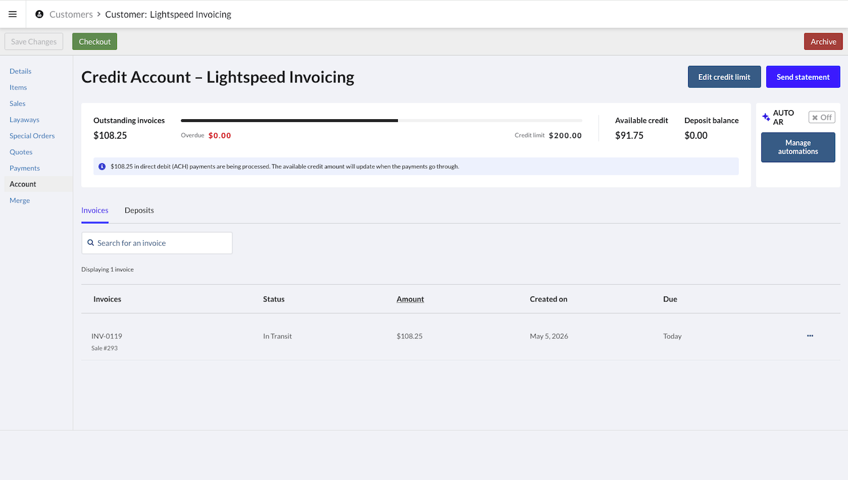Image resolution: width=848 pixels, height=480 pixels.
Task: Click Edit credit limit
Action: pyautogui.click(x=724, y=77)
